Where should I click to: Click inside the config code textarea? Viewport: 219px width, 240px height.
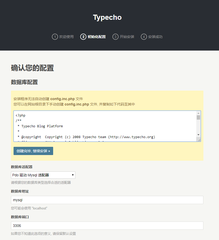pos(105,126)
